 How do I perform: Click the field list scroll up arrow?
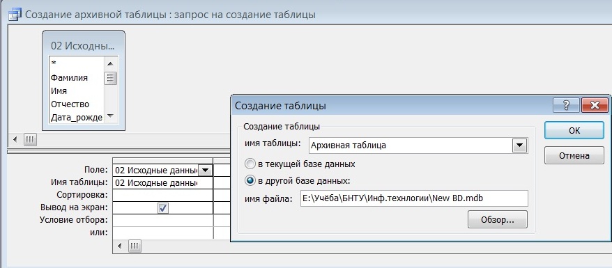point(110,64)
